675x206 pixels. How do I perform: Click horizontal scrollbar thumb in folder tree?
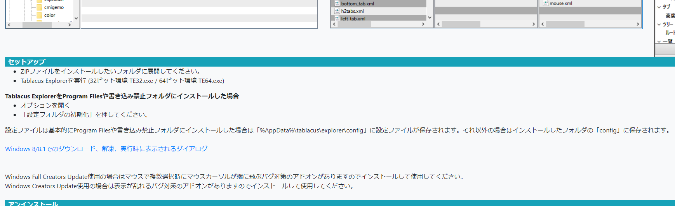point(37,25)
